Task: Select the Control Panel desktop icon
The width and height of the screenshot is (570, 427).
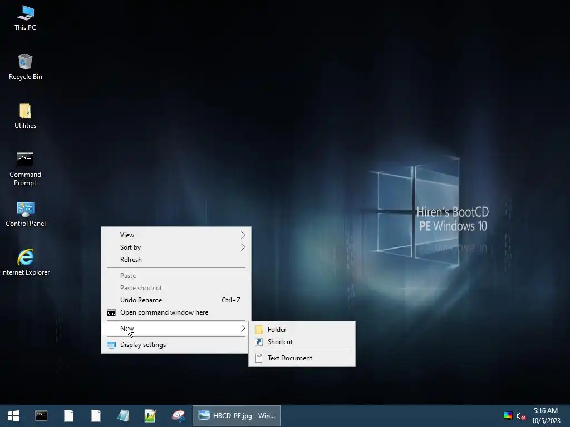Action: coord(26,214)
